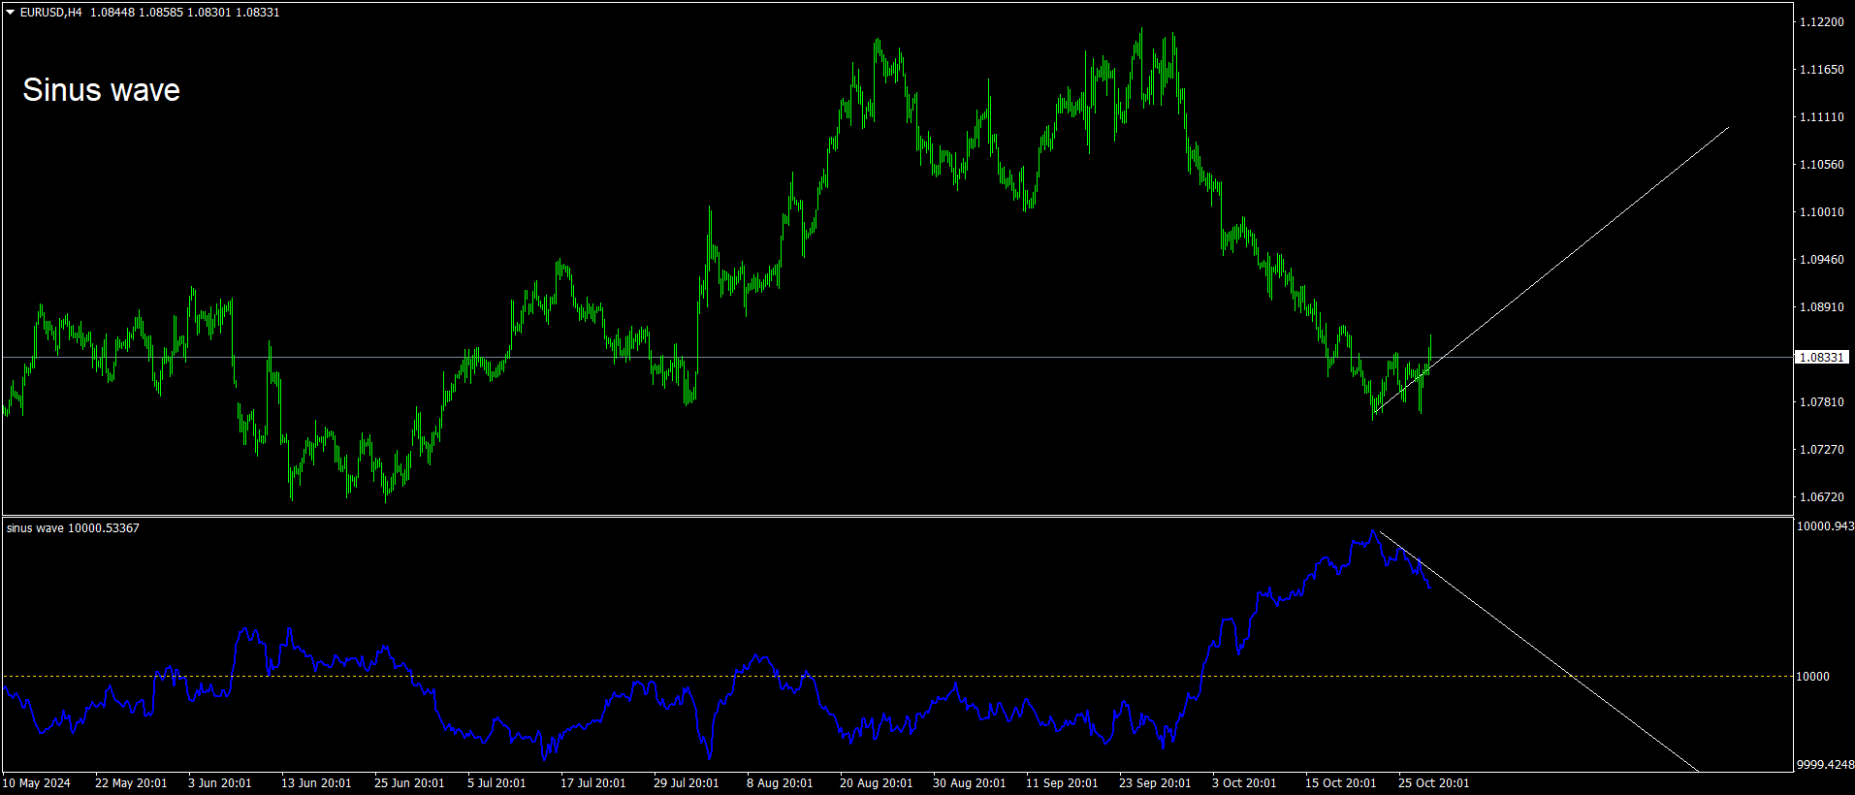Select the large 'Sinus wave' text label
Screen dimensions: 1855x795
[x=102, y=90]
